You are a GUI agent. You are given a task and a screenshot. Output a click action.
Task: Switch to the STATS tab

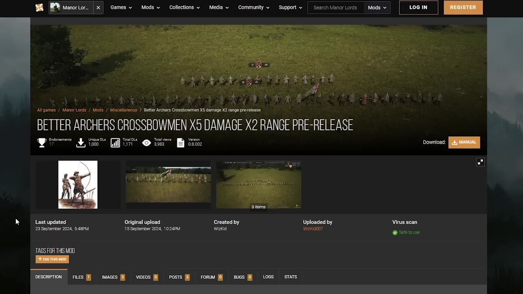(x=291, y=277)
